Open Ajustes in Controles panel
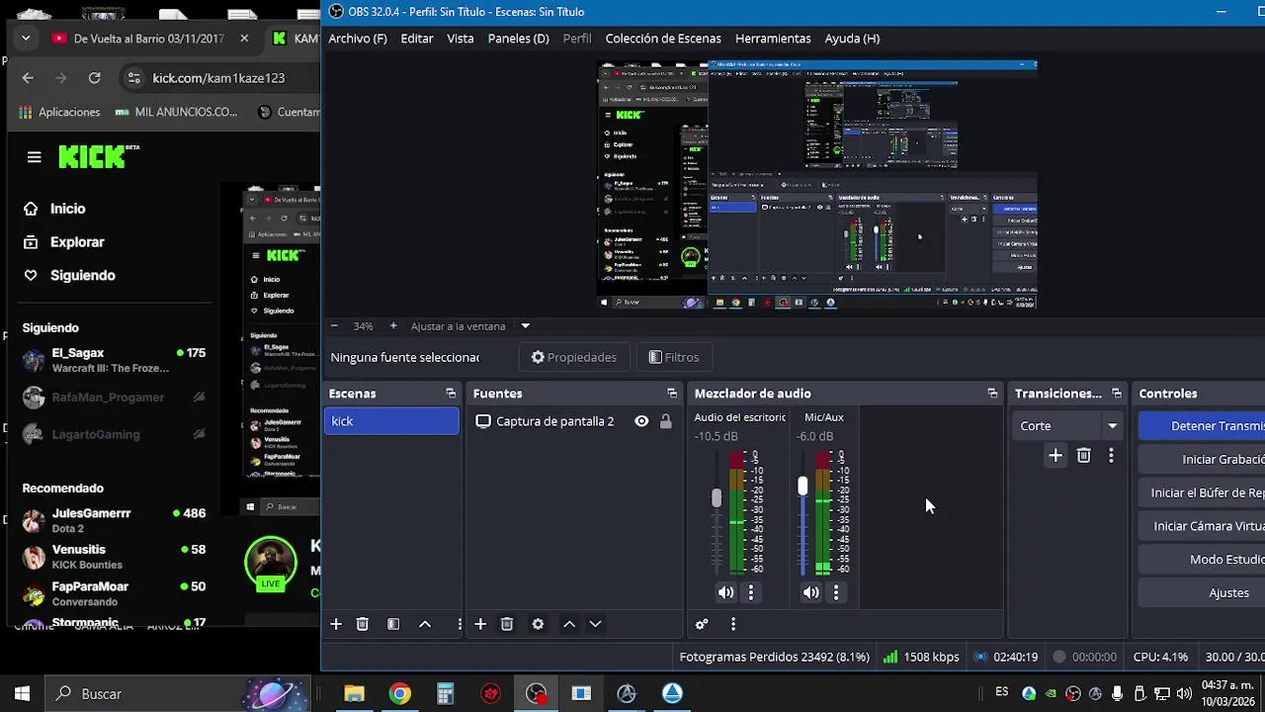Screen dimensions: 1265x712 coord(1202,593)
